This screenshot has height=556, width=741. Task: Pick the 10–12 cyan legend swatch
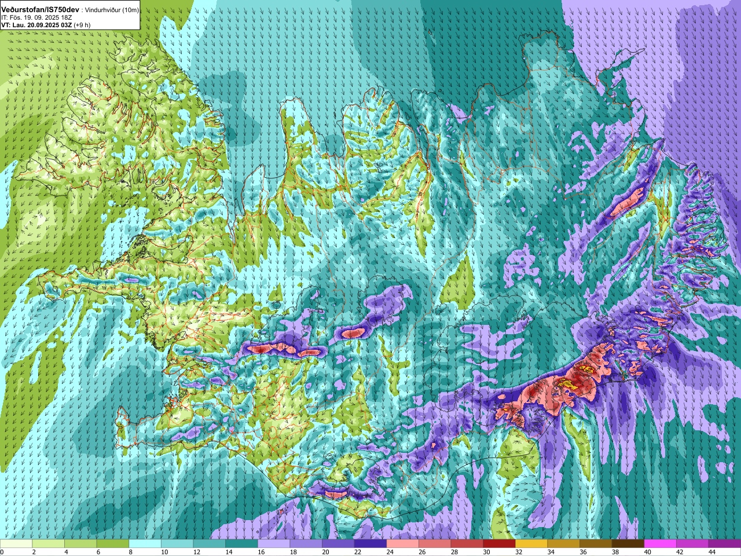[x=177, y=544]
